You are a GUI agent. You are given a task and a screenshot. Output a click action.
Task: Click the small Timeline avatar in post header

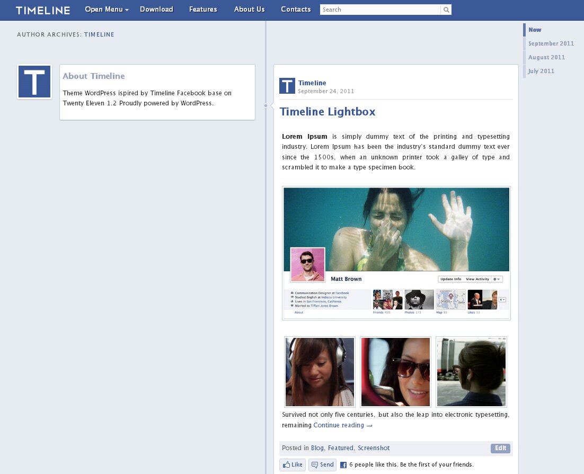tap(287, 86)
